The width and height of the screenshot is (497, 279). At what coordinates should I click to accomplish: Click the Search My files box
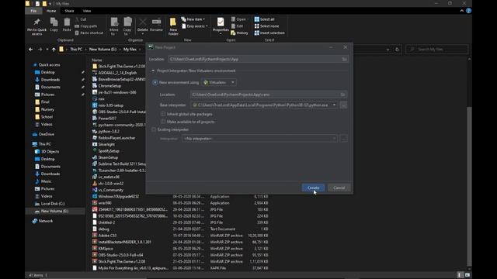(x=436, y=50)
